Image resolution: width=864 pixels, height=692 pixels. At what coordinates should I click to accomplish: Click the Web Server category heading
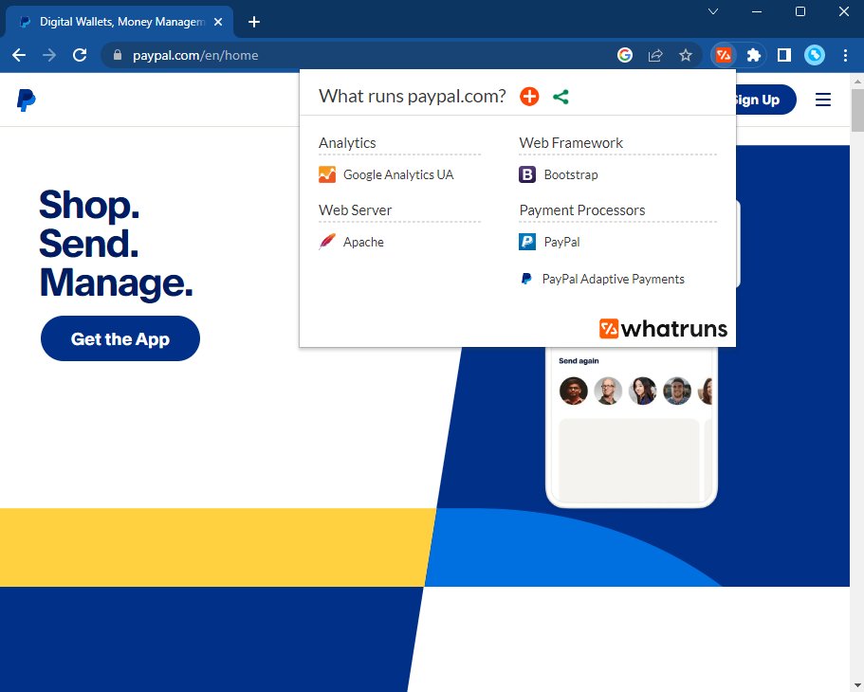click(x=355, y=209)
